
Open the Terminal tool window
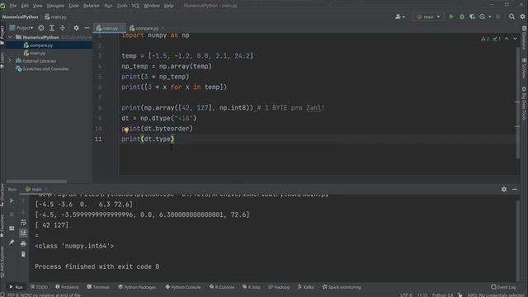coord(98,287)
